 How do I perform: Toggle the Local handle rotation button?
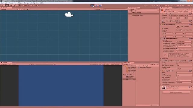click(x=35, y=5)
